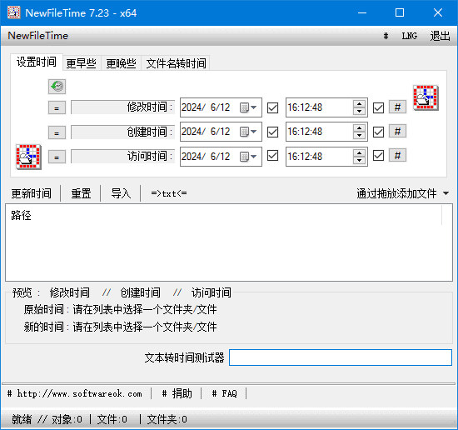Increase the 修改时间 time with the up spinner arrow
Screen dimensions: 458x430
pyautogui.click(x=359, y=104)
